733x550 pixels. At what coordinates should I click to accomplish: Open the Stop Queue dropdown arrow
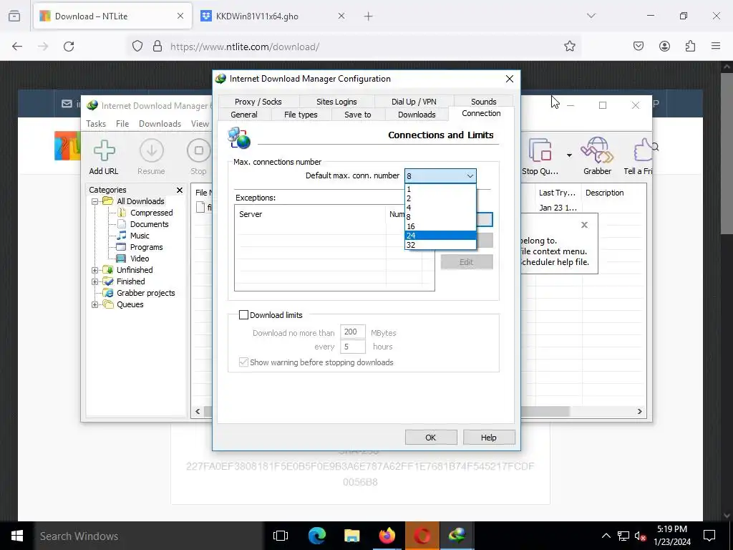click(x=569, y=155)
